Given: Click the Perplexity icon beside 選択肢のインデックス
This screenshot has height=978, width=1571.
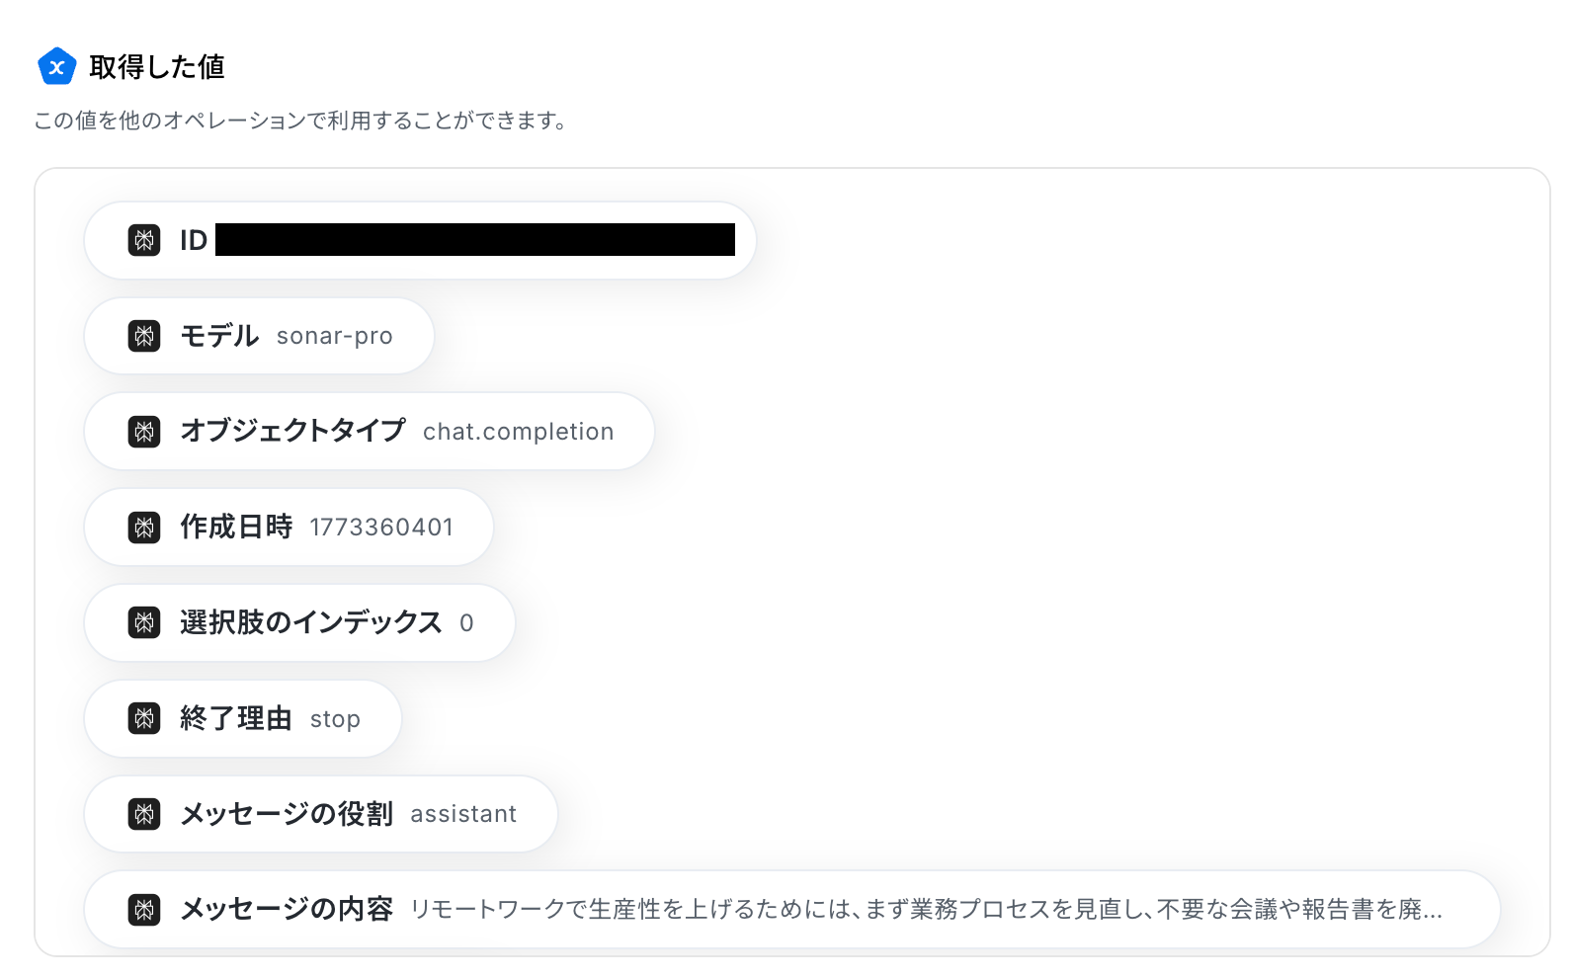Looking at the screenshot, I should [x=144, y=622].
